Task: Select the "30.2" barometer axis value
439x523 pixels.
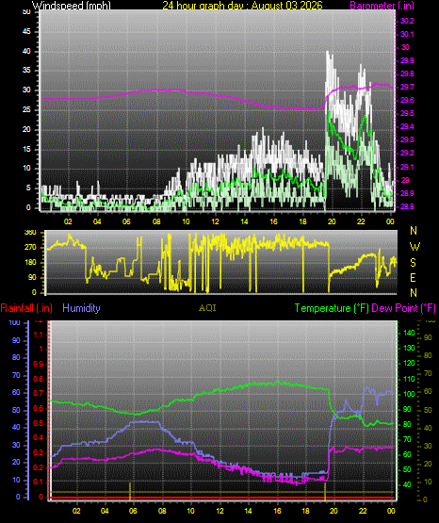Action: [407, 21]
